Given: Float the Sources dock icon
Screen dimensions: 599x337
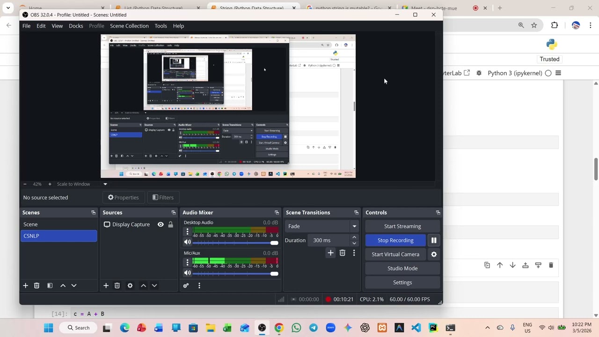Looking at the screenshot, I should click(174, 212).
